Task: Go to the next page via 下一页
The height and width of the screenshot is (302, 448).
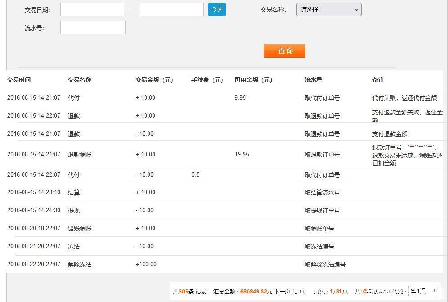Action: click(x=282, y=292)
